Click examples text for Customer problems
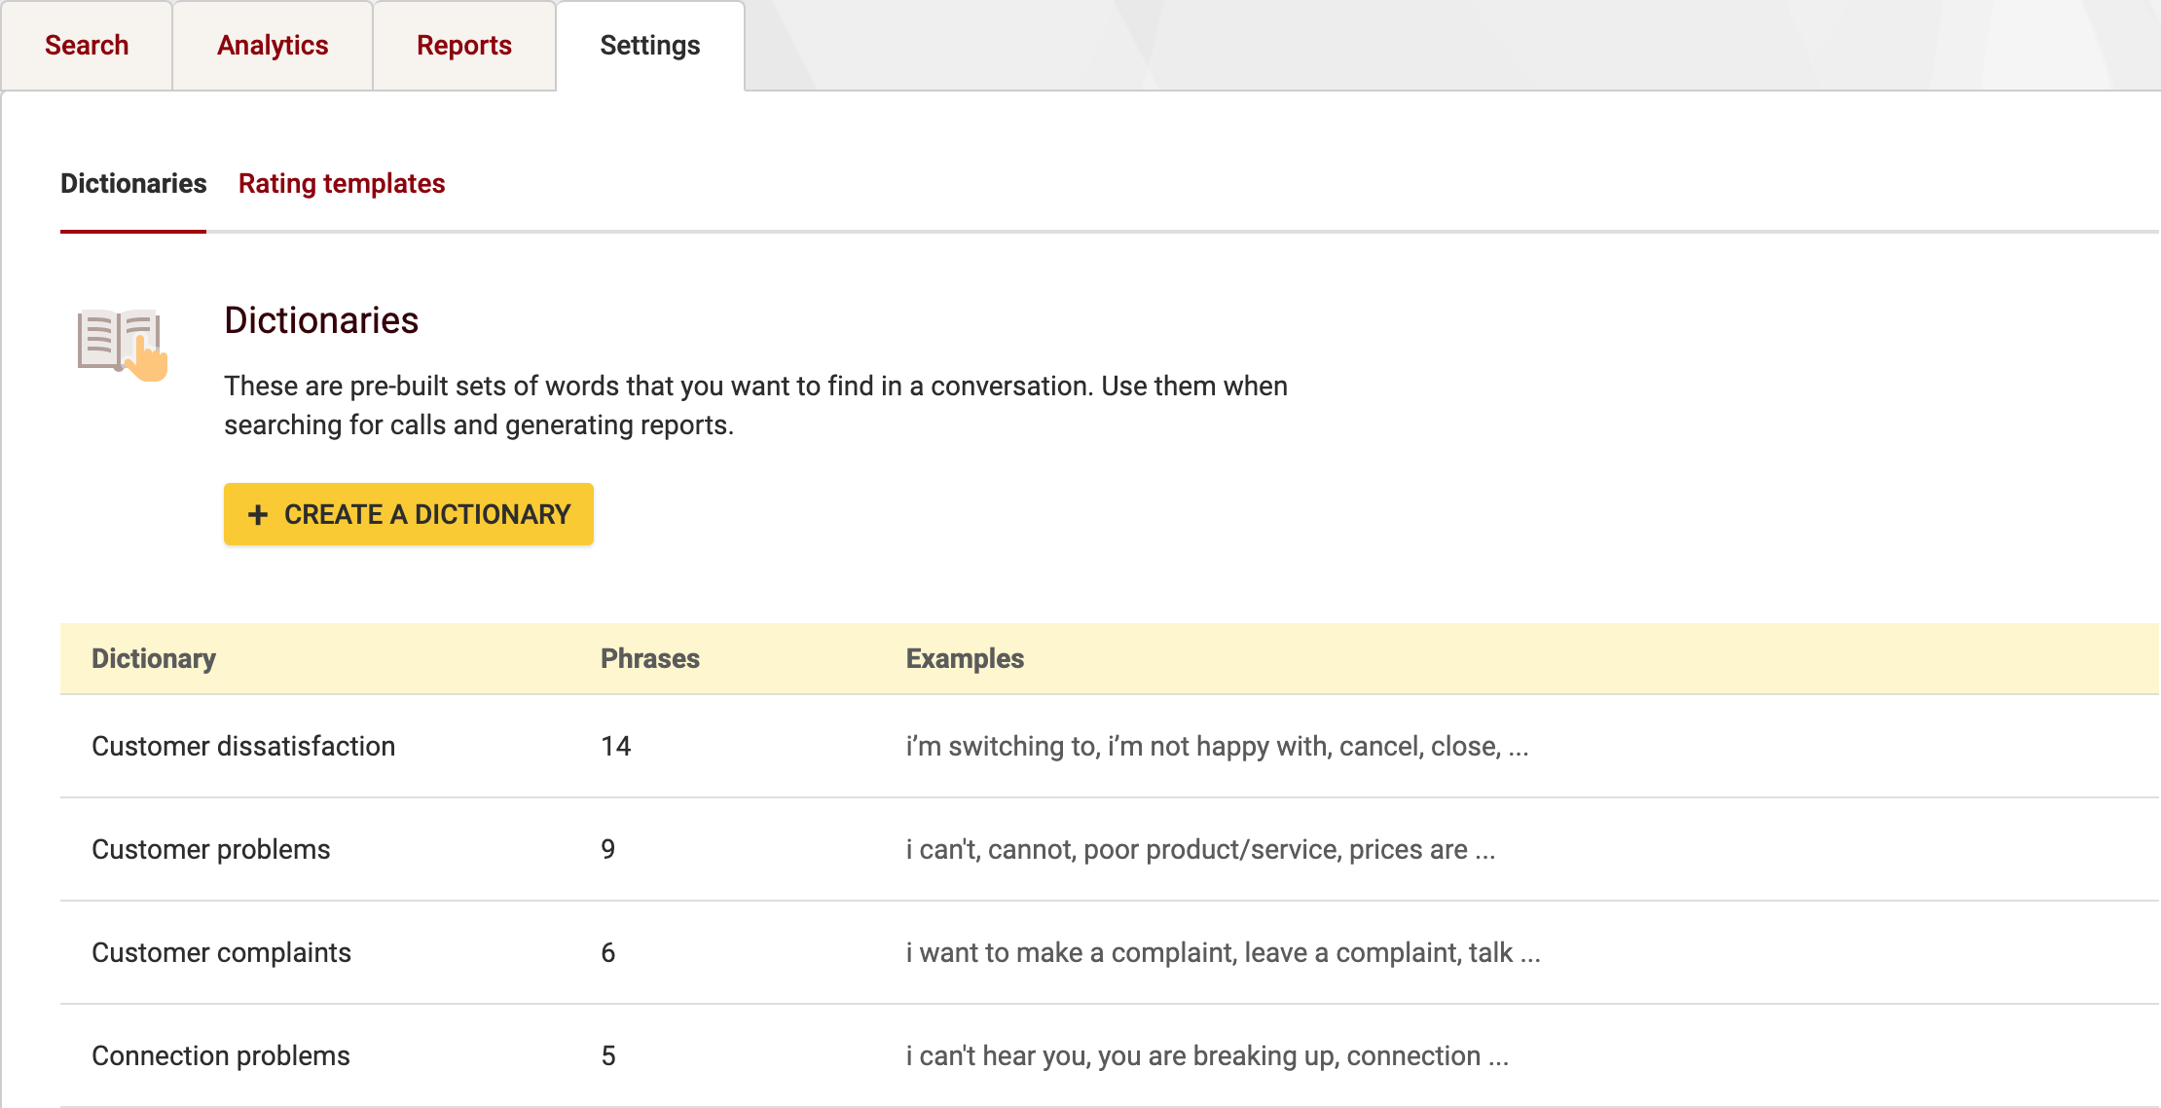This screenshot has height=1108, width=2161. [x=1201, y=849]
